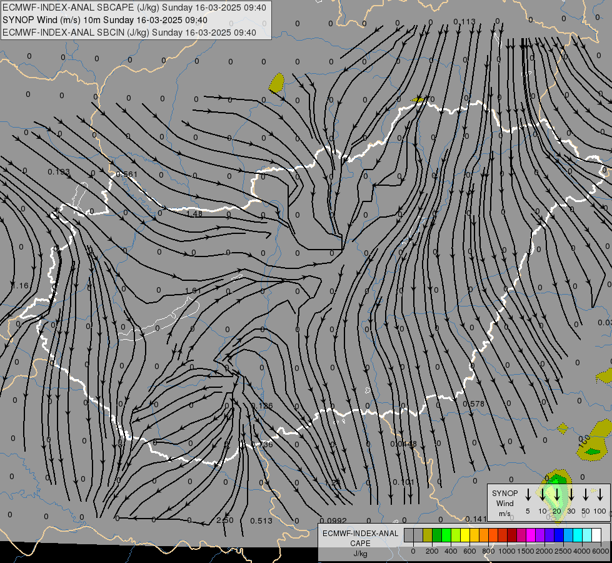Click the 100 m/s wind arrow in legend

point(600,495)
